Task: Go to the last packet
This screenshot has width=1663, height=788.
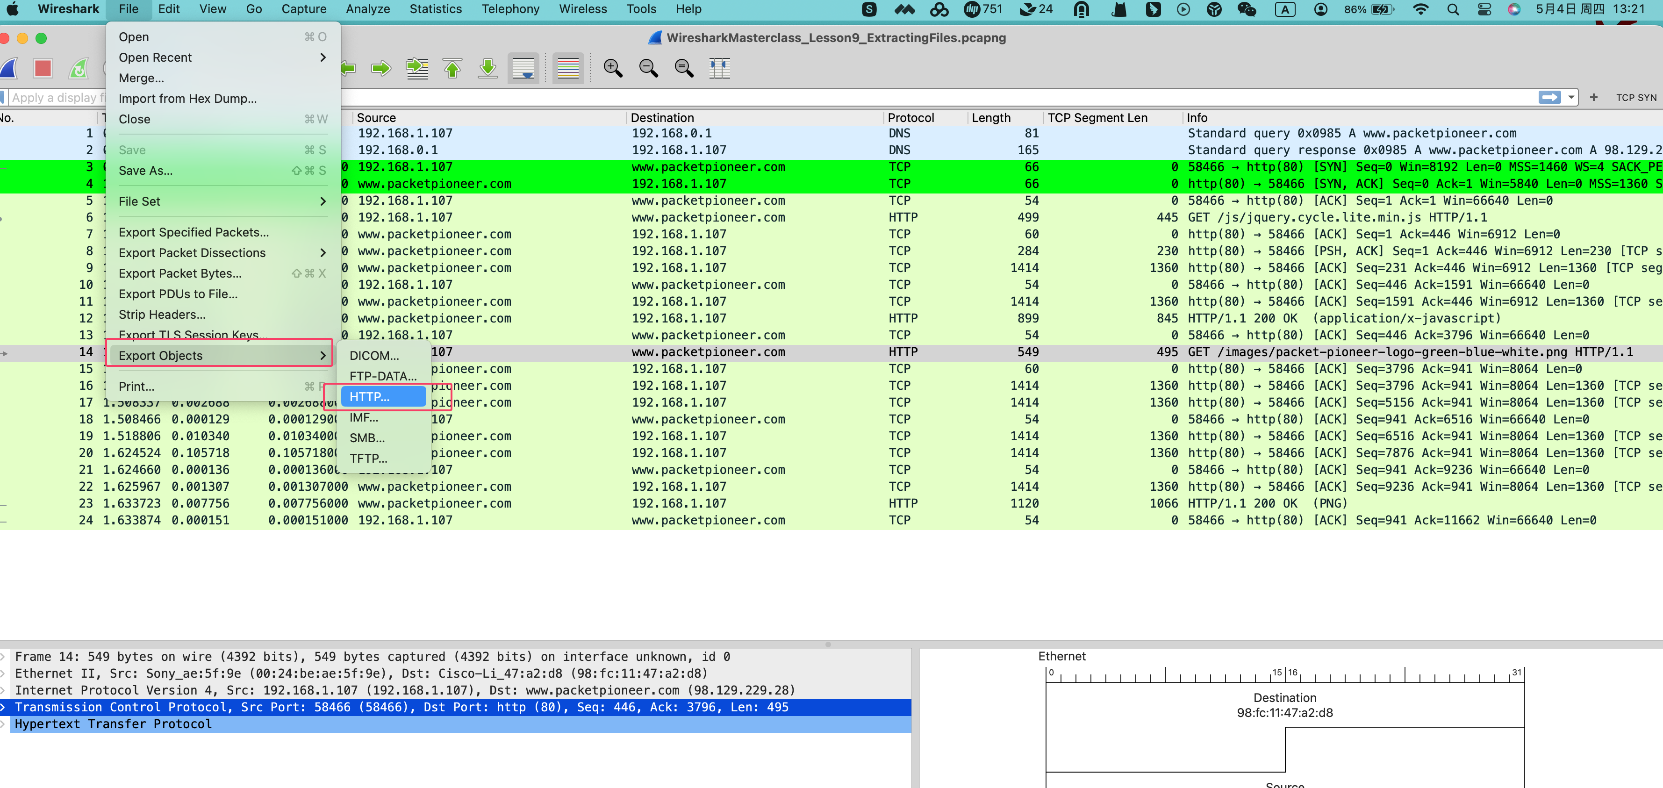Action: [x=487, y=68]
